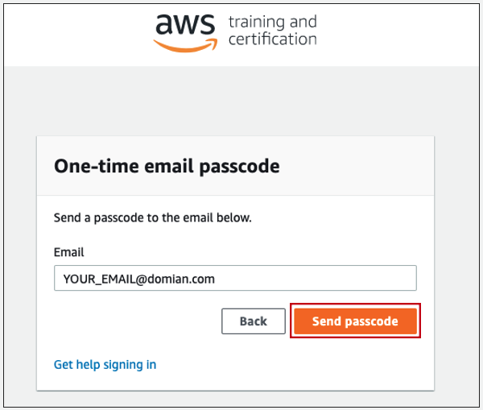Click the 'Send passcode' button label
The image size is (483, 410).
[355, 321]
